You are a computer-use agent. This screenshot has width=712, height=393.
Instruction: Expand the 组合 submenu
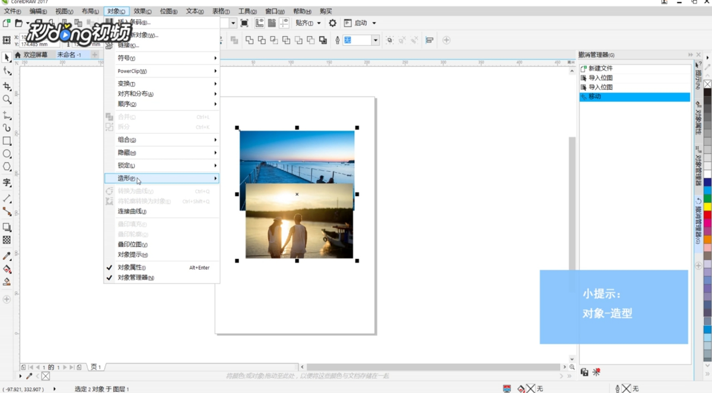coord(161,140)
